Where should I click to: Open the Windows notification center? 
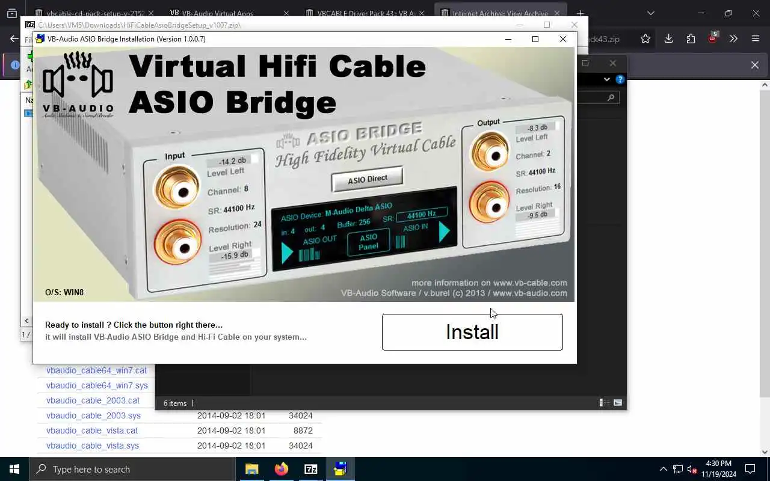[750, 469]
